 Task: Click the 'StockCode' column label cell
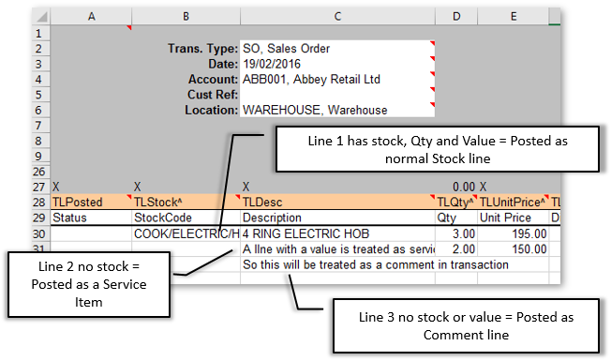(x=186, y=218)
